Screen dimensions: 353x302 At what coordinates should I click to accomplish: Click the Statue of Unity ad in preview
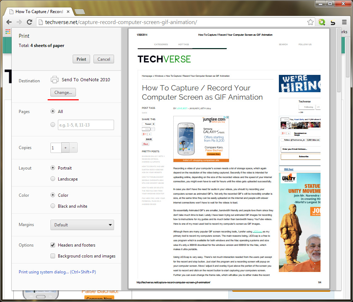(299, 222)
